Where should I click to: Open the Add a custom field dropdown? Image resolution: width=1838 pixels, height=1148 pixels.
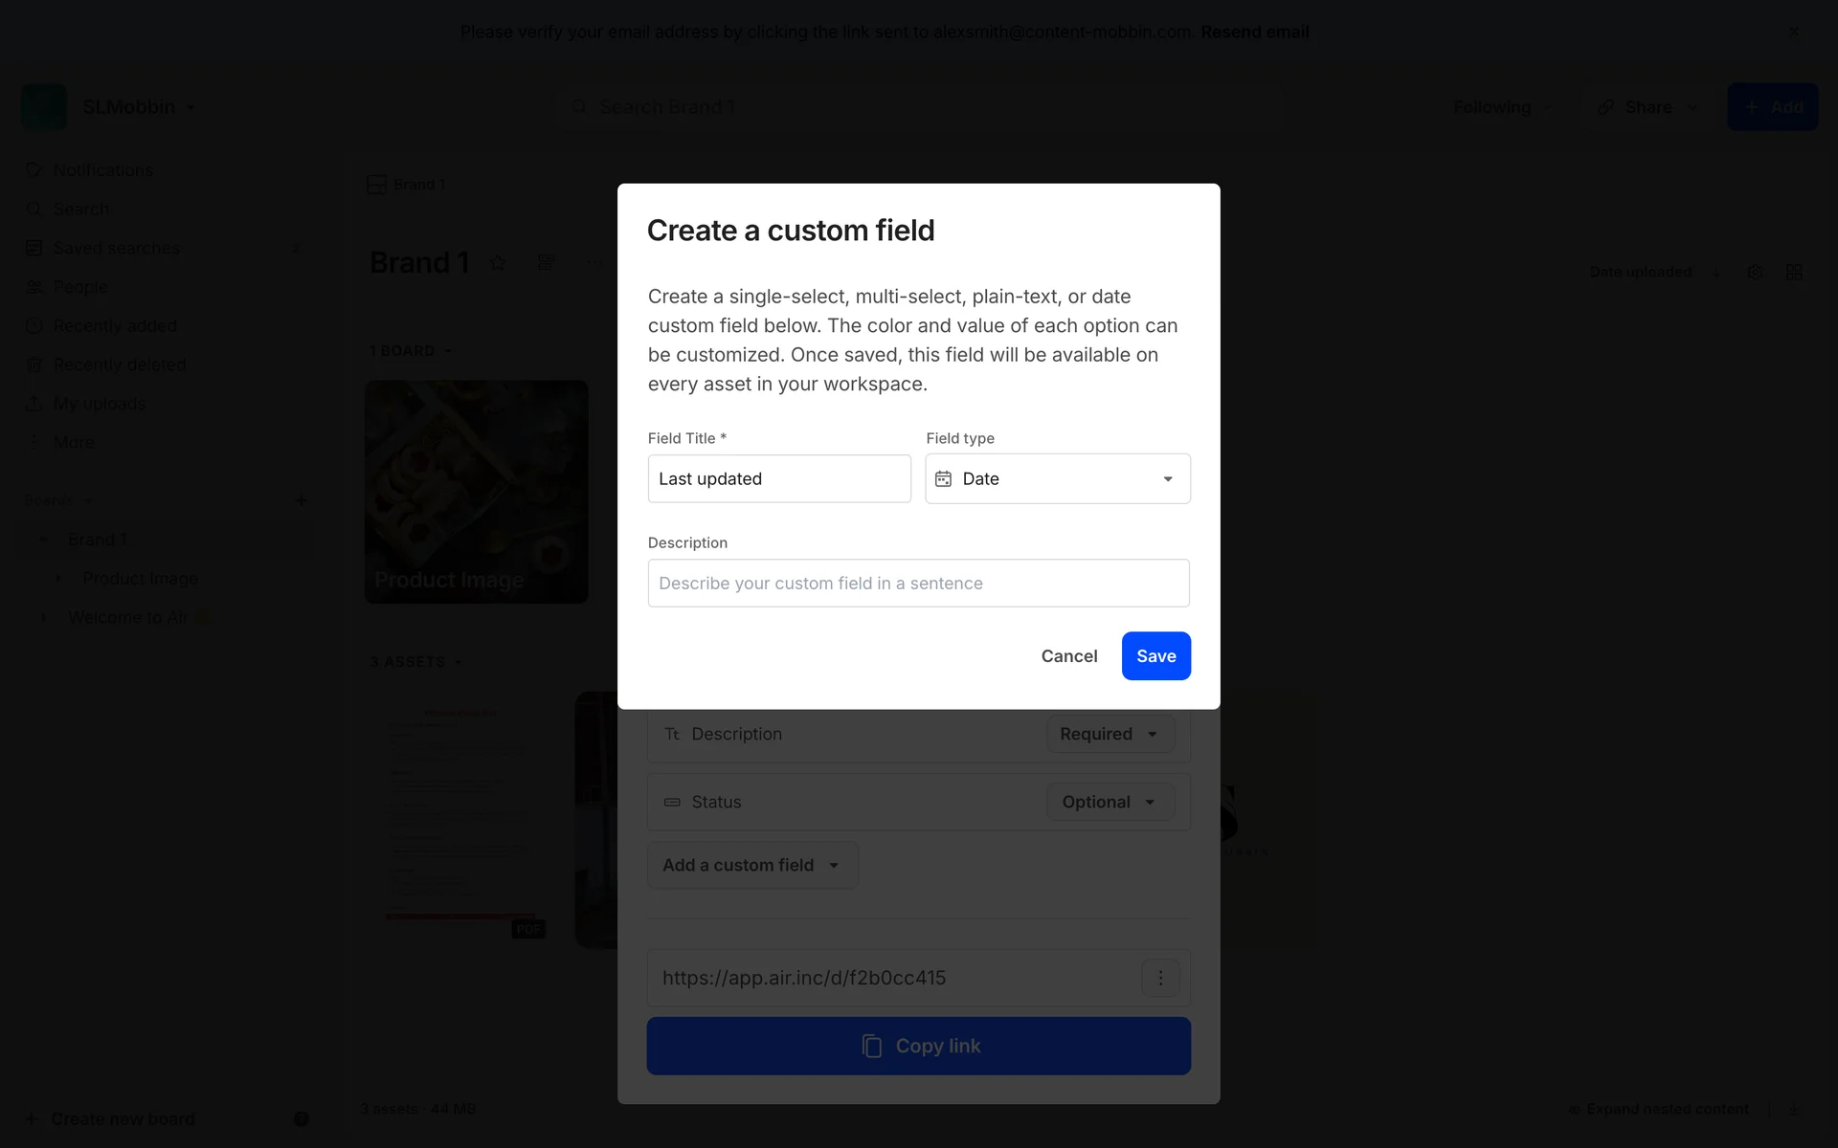coord(752,865)
